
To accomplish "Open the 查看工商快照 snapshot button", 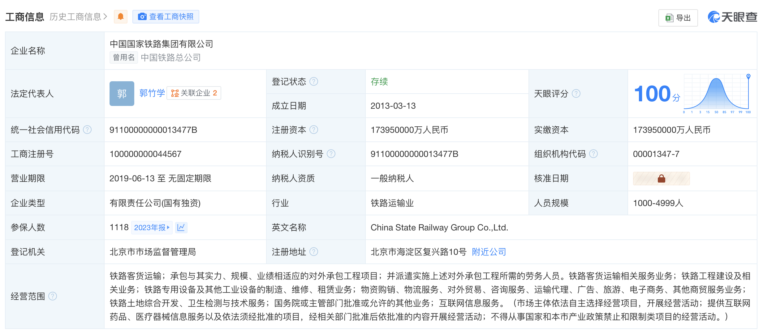I will (166, 17).
